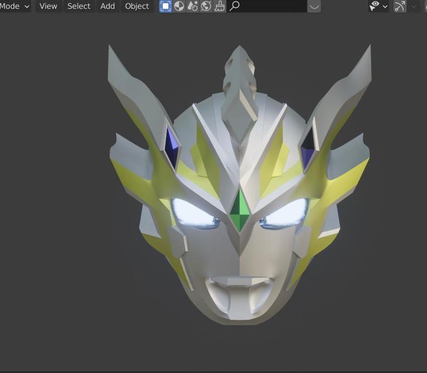Open the View menu

coord(47,6)
